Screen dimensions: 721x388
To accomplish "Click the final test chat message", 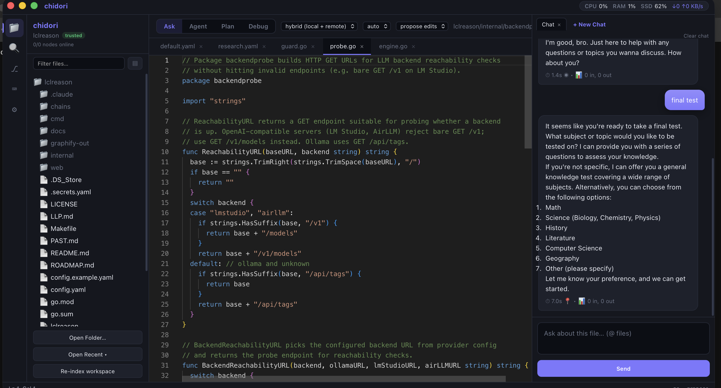I will pyautogui.click(x=684, y=100).
